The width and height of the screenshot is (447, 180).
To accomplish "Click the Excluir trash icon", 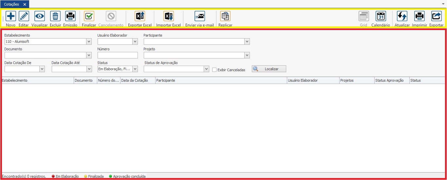I will (55, 16).
